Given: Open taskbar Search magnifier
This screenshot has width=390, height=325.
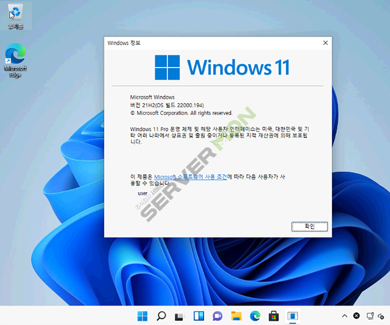Looking at the screenshot, I should click(x=161, y=316).
